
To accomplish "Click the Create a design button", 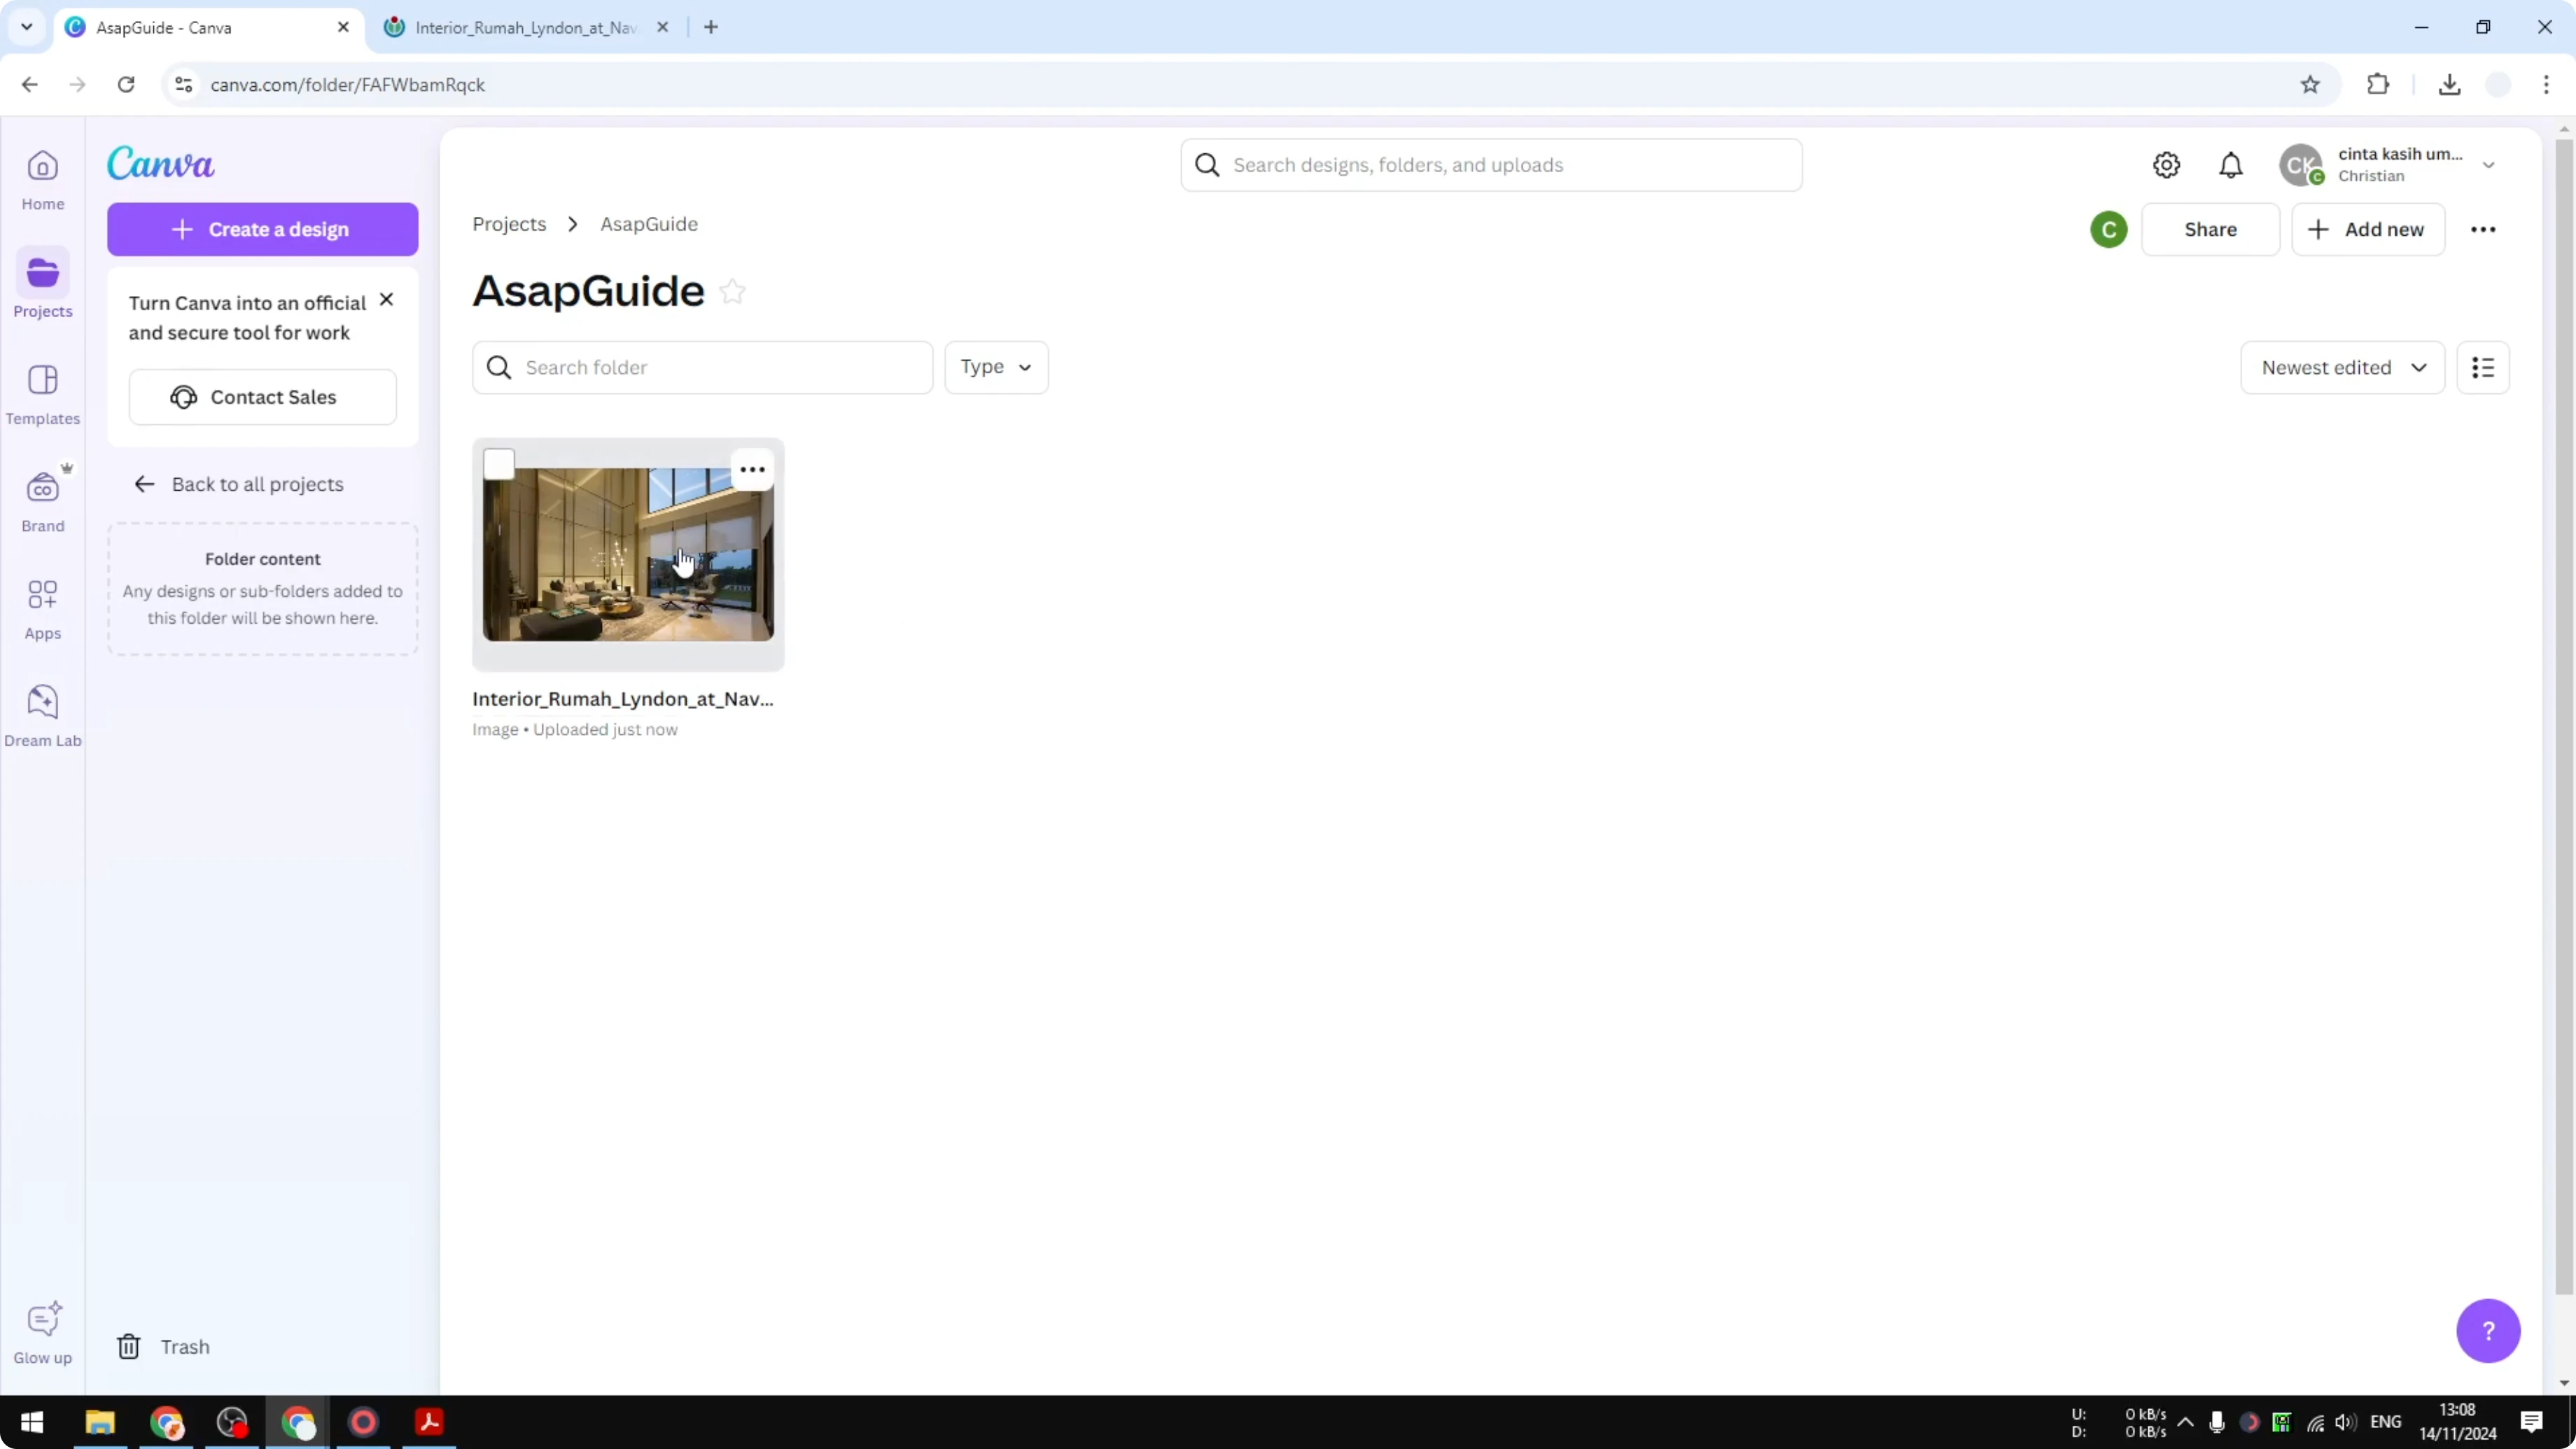I will pyautogui.click(x=262, y=229).
